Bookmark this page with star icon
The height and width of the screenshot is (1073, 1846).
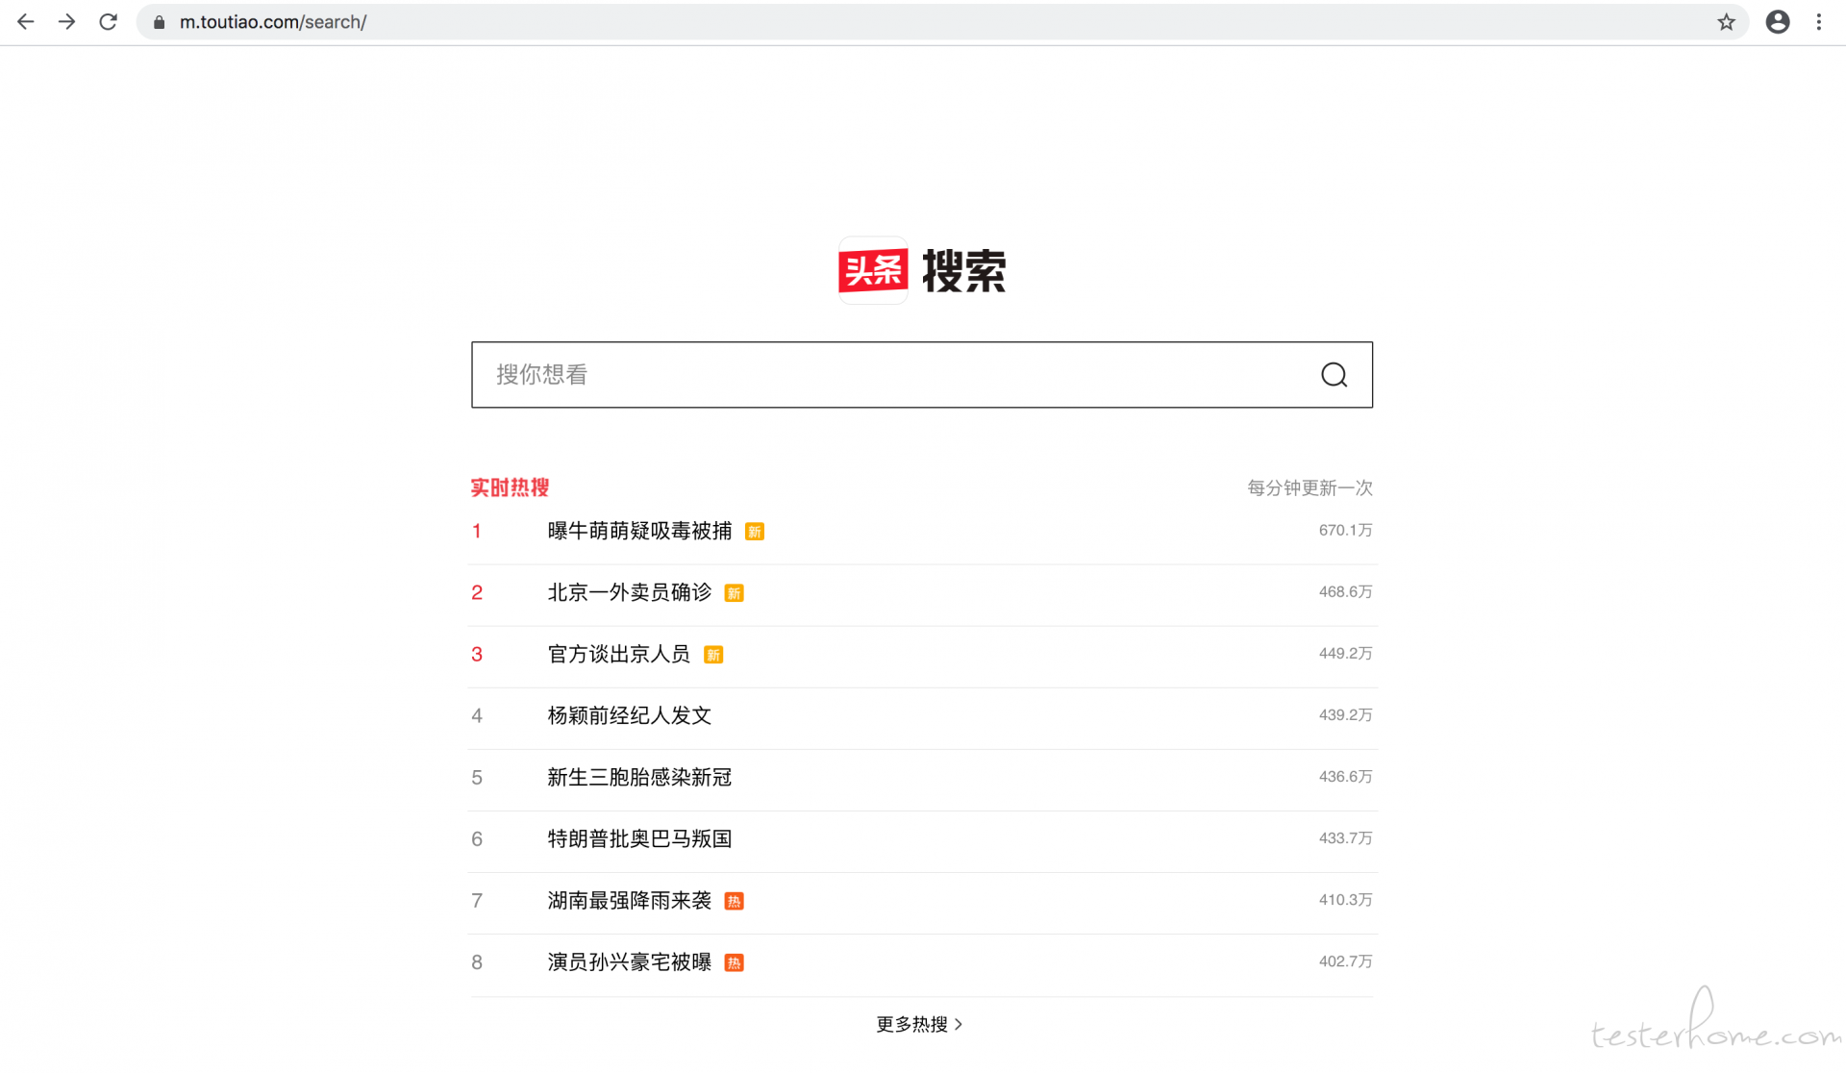[x=1726, y=22]
